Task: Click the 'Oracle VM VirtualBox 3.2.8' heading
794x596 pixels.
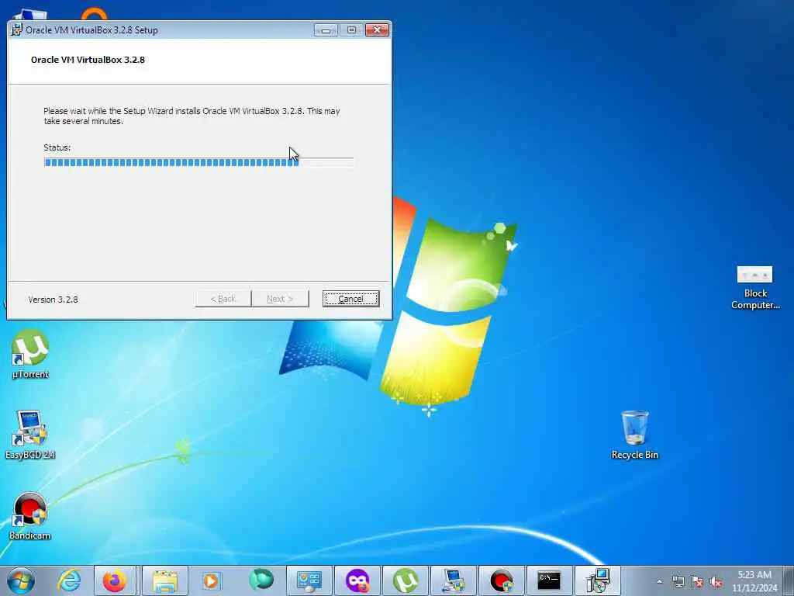Action: (88, 59)
